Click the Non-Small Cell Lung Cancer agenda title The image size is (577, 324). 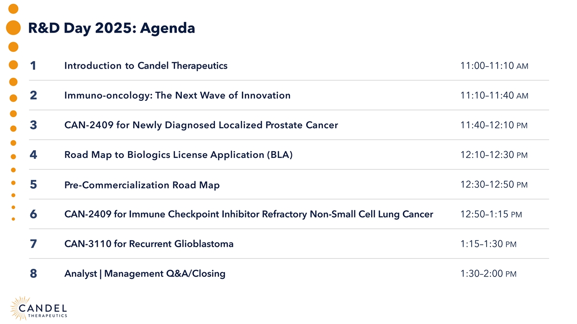[249, 214]
